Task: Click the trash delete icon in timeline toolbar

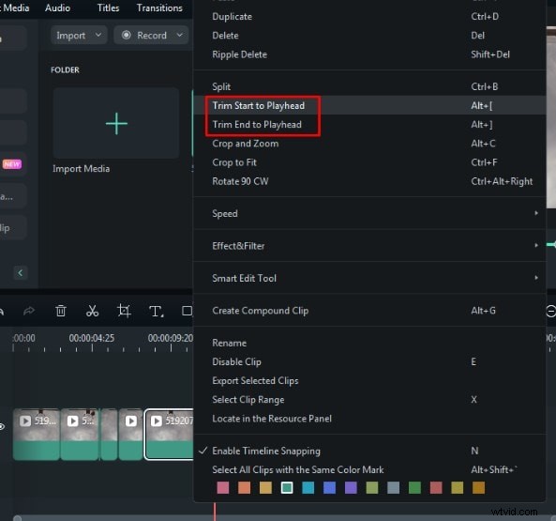Action: 61,311
